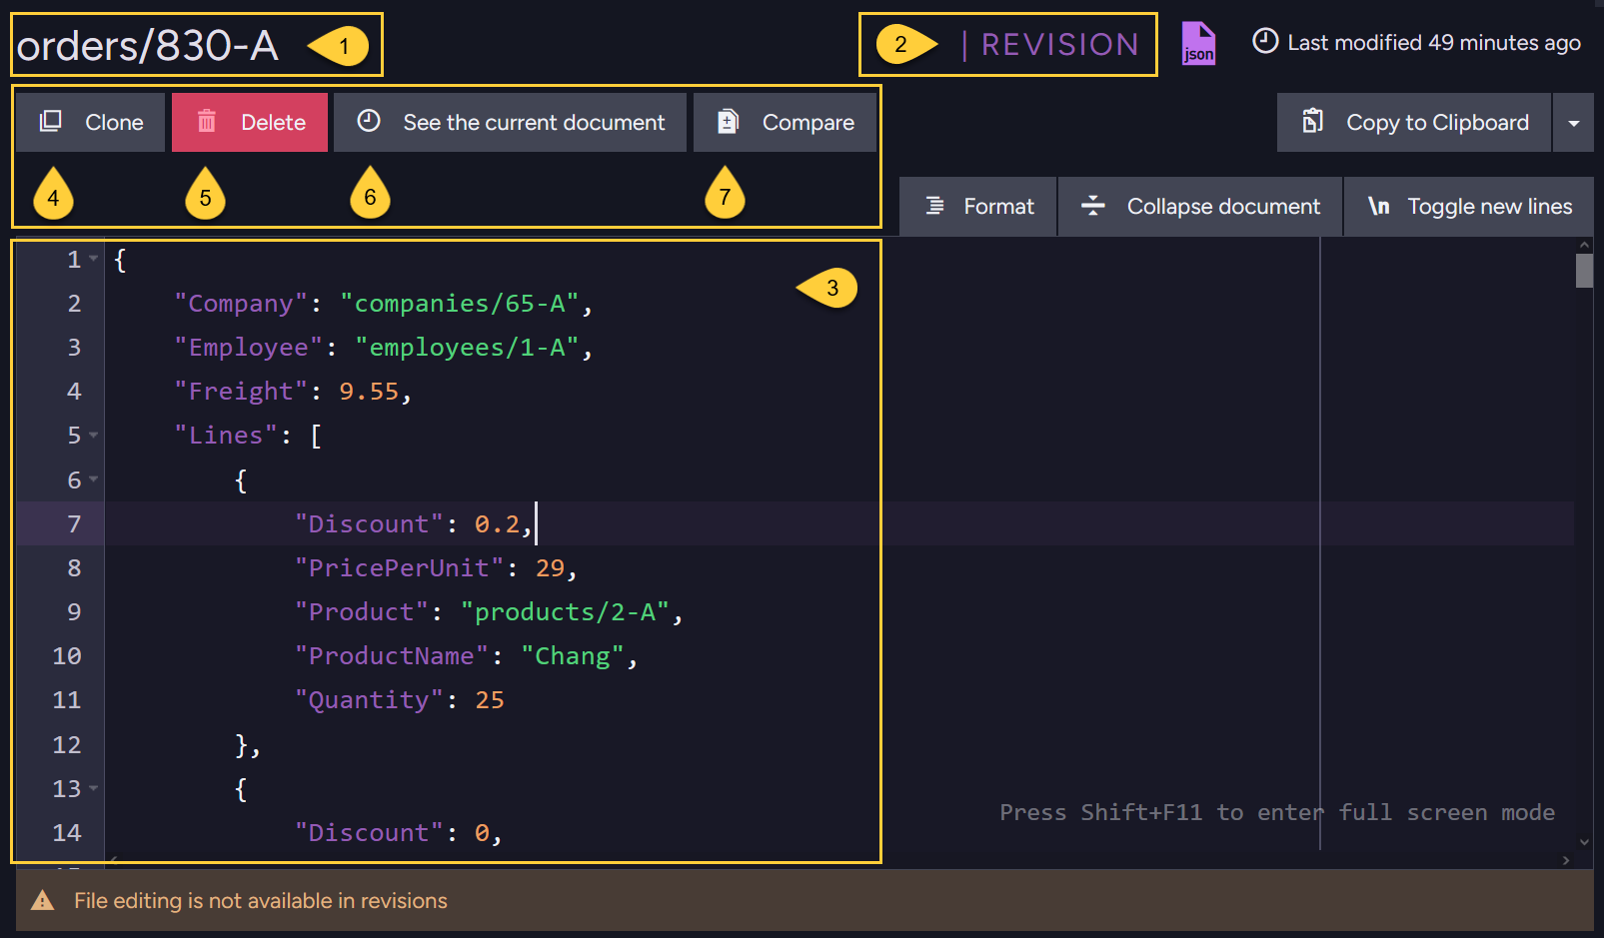
Task: Click line number 14 in gutter
Action: point(66,832)
